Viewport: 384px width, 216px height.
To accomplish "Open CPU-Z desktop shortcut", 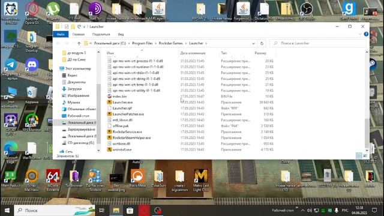I will pyautogui.click(x=11, y=125).
